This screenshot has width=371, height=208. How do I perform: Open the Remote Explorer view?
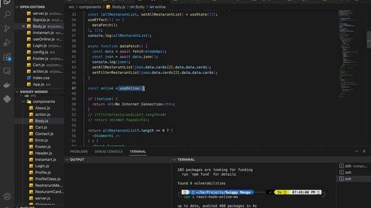(7, 71)
